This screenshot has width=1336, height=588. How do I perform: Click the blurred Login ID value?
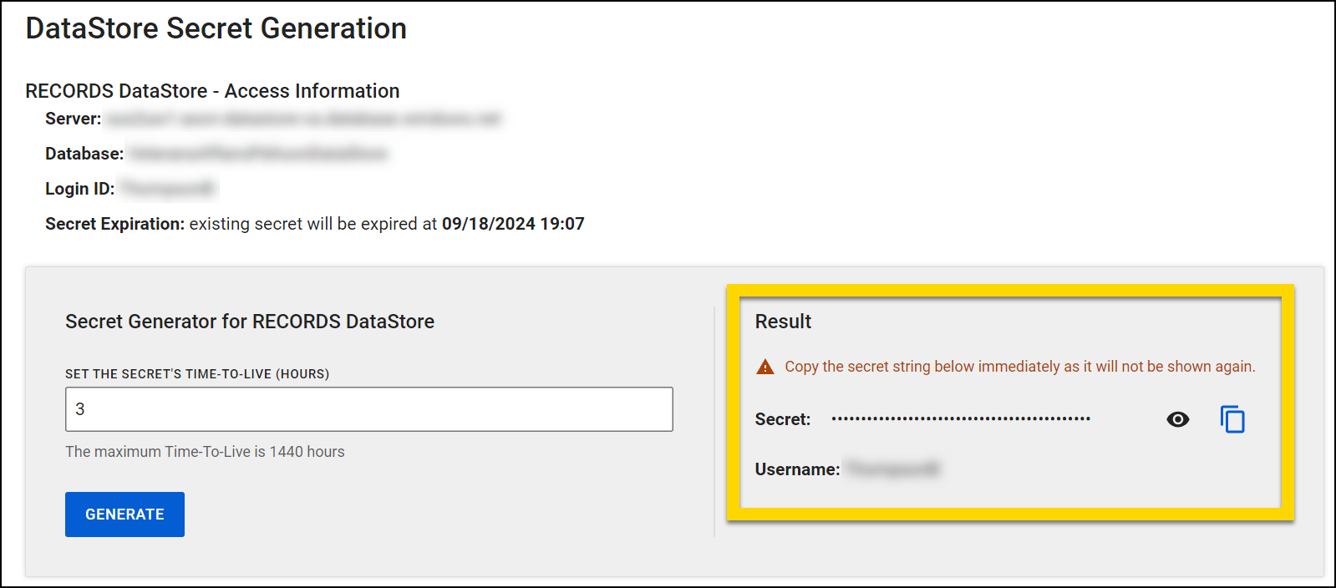(x=167, y=189)
